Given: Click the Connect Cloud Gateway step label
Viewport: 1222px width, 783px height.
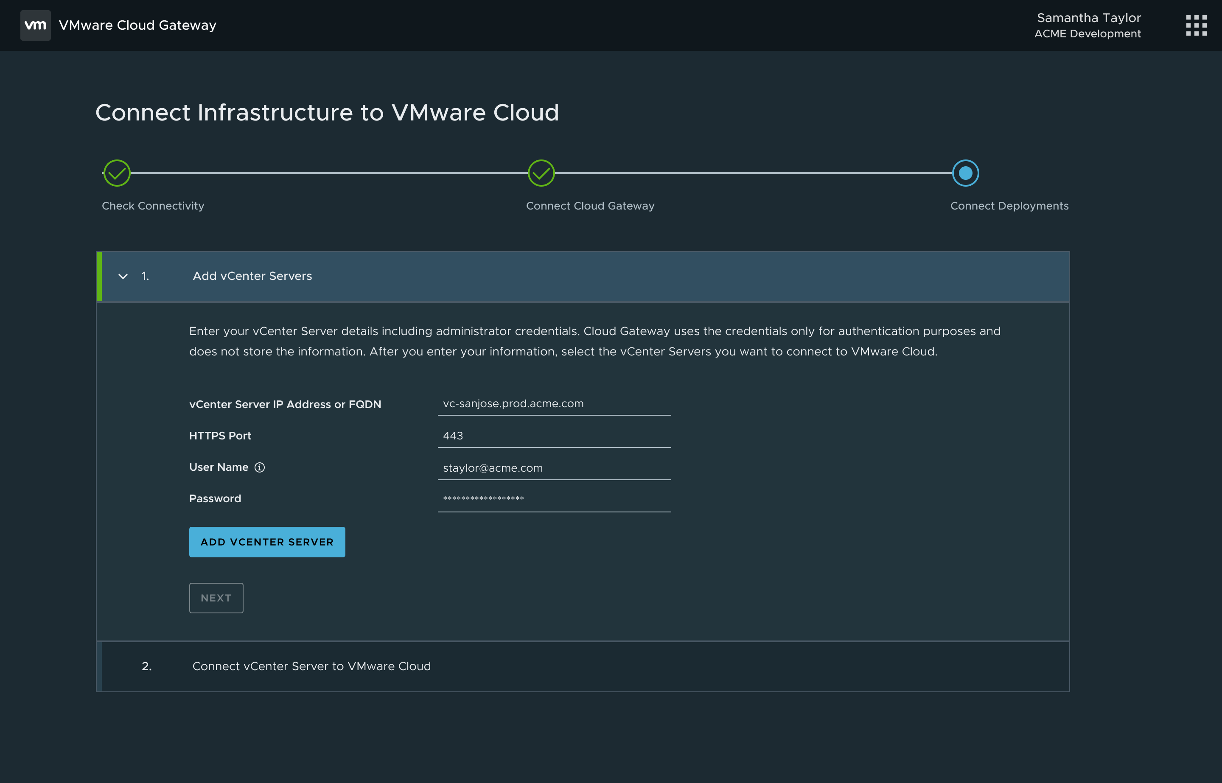Looking at the screenshot, I should [590, 206].
